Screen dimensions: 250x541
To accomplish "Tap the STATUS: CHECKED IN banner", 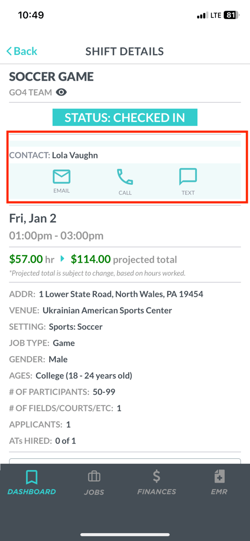I will coord(125,117).
